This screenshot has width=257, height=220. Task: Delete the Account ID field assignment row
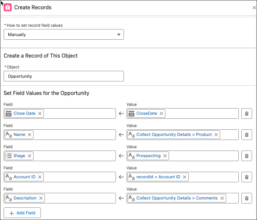pos(246,177)
